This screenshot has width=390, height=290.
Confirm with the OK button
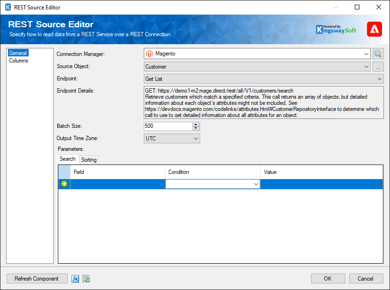click(x=328, y=279)
